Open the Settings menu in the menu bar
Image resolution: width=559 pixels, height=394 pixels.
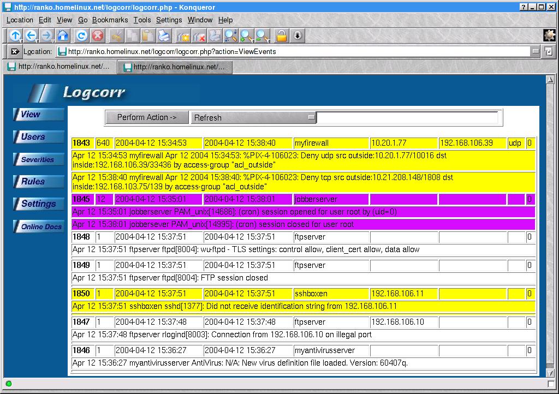(169, 20)
